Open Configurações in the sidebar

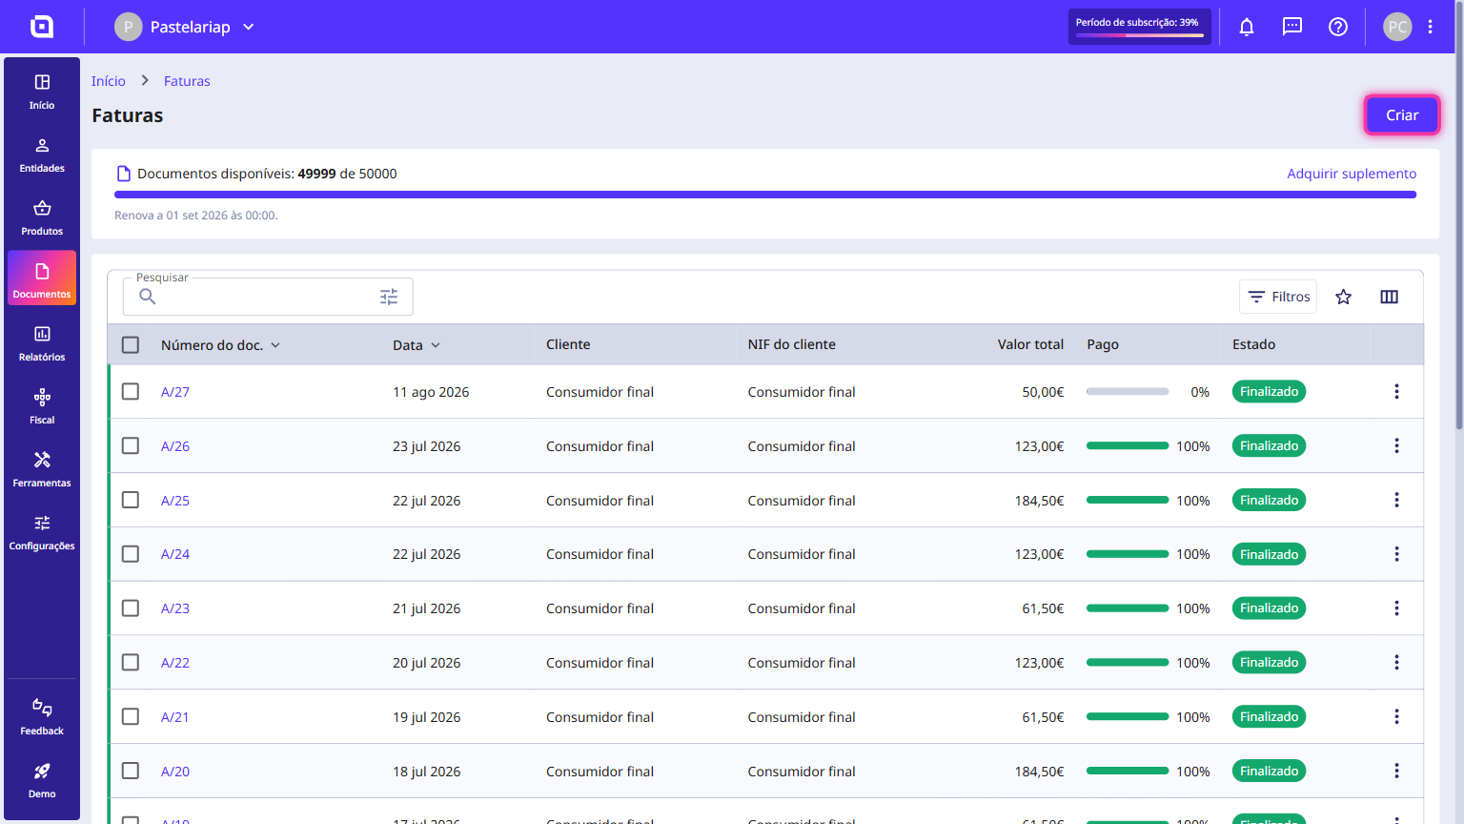coord(42,532)
